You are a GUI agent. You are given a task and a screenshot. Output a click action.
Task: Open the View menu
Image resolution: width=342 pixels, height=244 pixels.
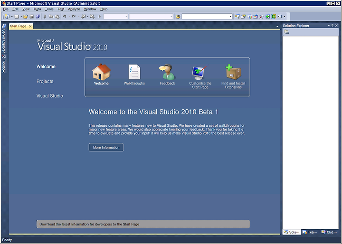coord(26,9)
